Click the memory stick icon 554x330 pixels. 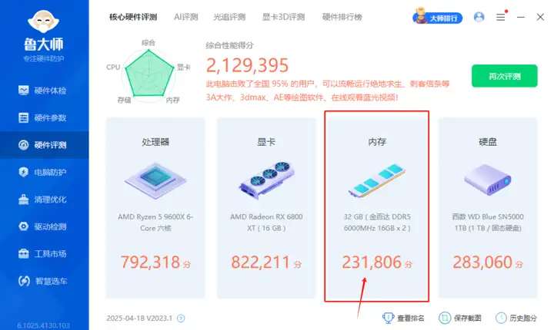click(377, 180)
